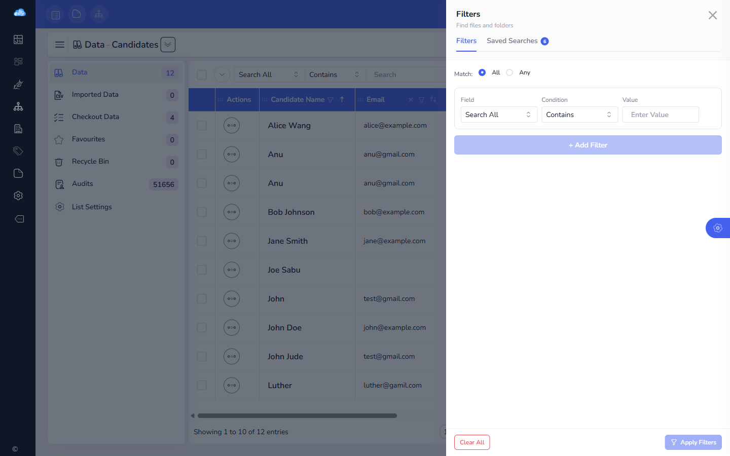The image size is (730, 456).
Task: Open actions menu for Jane Smith
Action: tap(232, 241)
